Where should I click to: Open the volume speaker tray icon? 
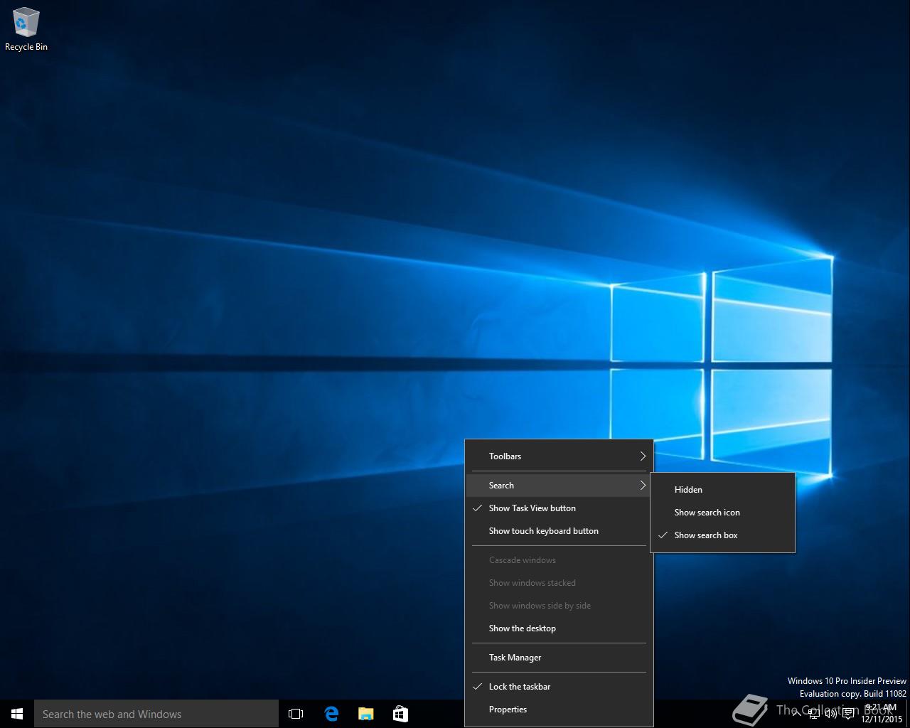tap(831, 714)
